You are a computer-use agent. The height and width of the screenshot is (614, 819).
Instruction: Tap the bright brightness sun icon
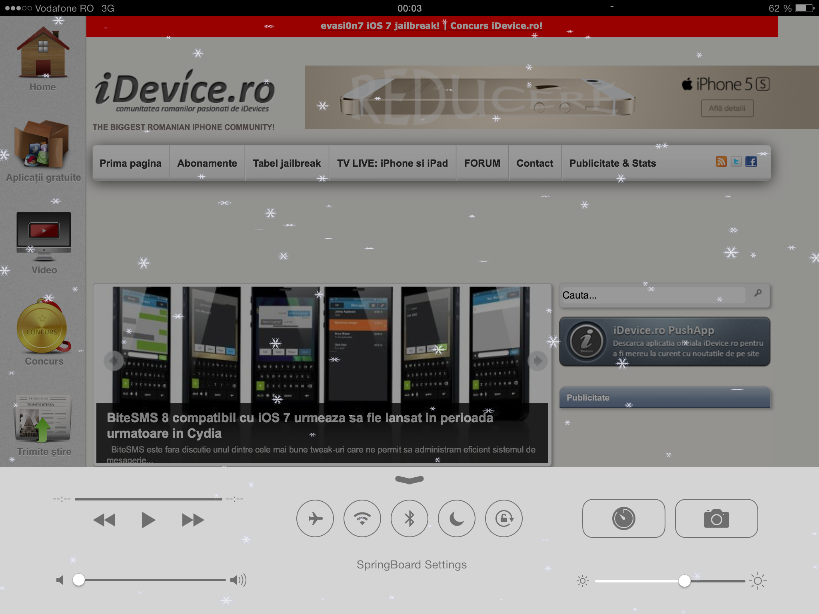coord(758,581)
